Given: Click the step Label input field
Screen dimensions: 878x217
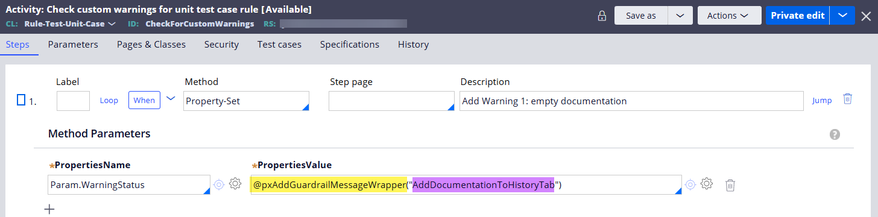Looking at the screenshot, I should [x=73, y=101].
